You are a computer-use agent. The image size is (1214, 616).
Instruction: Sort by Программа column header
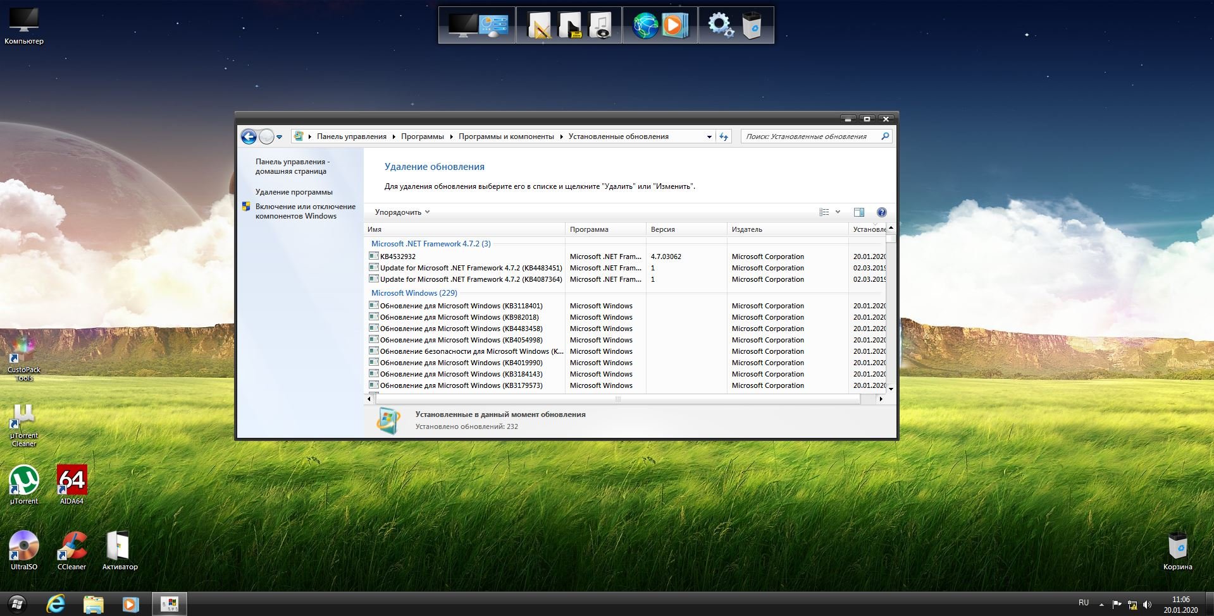tap(605, 229)
